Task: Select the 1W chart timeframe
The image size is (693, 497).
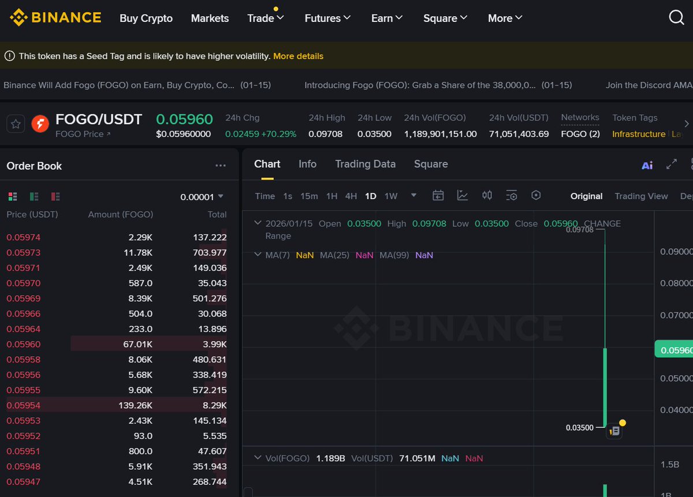Action: pos(391,196)
